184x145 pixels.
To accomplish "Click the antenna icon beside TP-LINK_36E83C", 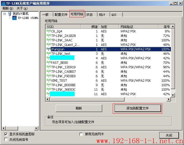I will click(49, 89).
